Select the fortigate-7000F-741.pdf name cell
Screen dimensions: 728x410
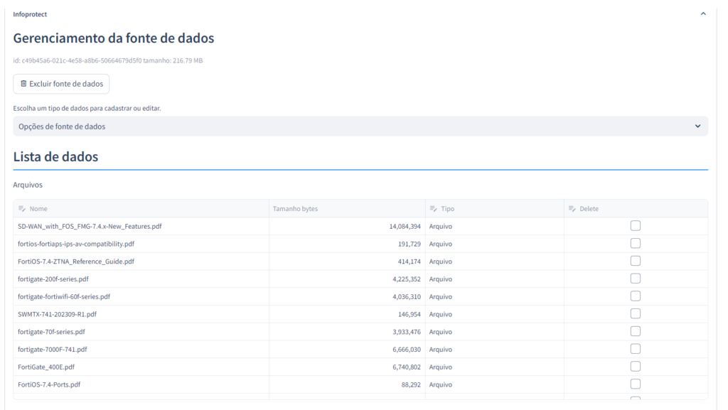(53, 349)
